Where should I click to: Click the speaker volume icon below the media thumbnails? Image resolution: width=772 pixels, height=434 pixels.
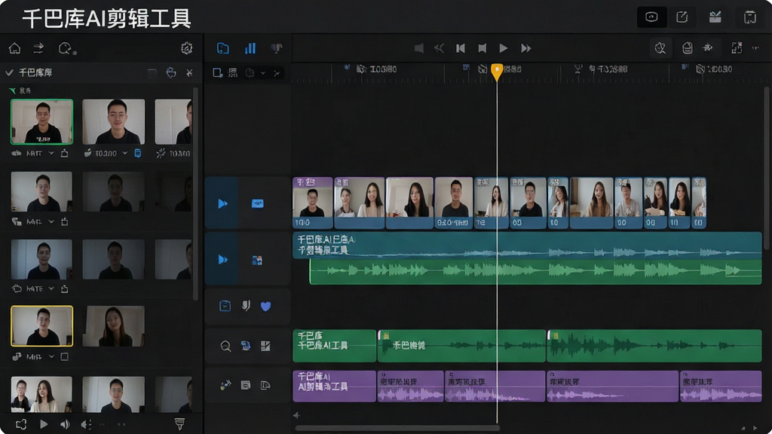[x=65, y=423]
